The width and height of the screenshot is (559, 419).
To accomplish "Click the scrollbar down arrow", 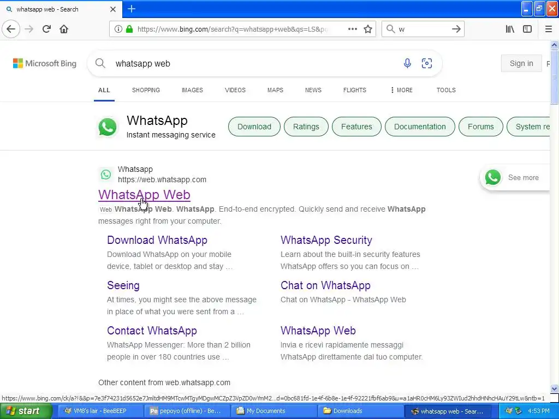I will (x=554, y=388).
